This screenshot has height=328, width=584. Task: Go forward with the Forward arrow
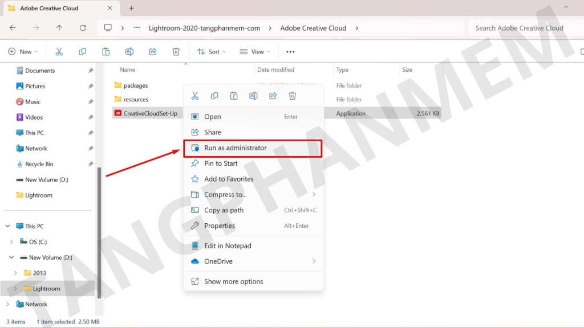tap(36, 28)
